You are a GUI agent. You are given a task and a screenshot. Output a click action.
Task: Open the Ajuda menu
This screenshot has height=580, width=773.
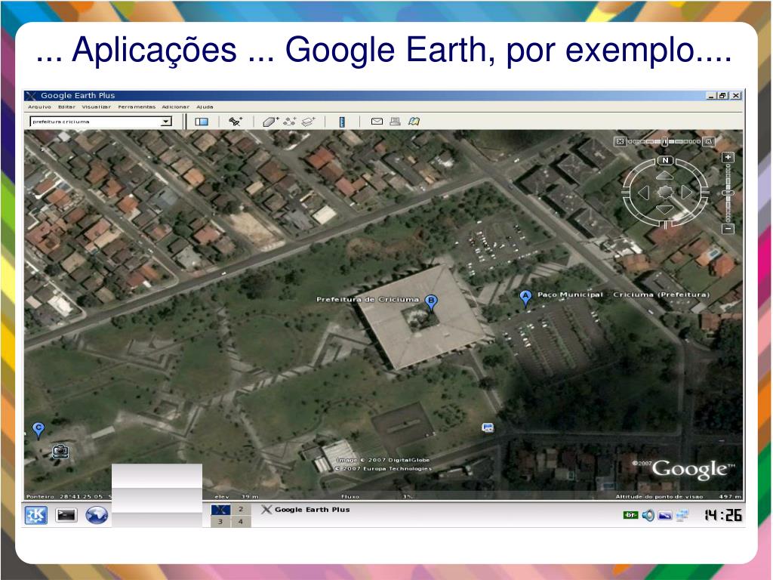click(x=205, y=107)
